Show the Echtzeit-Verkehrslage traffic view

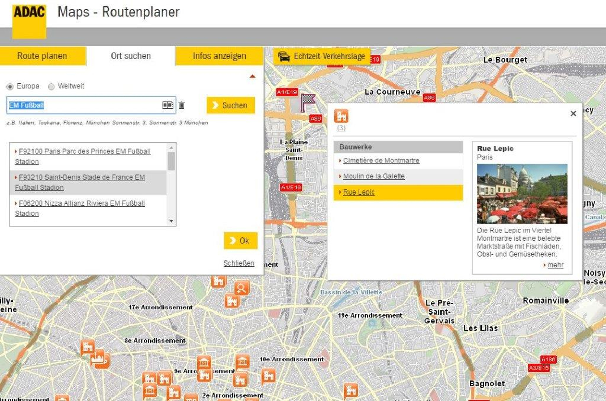point(321,56)
